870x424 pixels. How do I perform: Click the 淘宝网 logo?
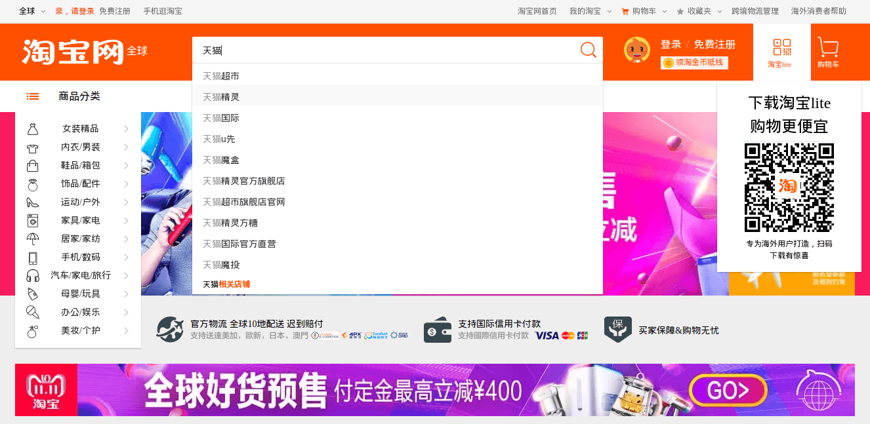pyautogui.click(x=73, y=51)
